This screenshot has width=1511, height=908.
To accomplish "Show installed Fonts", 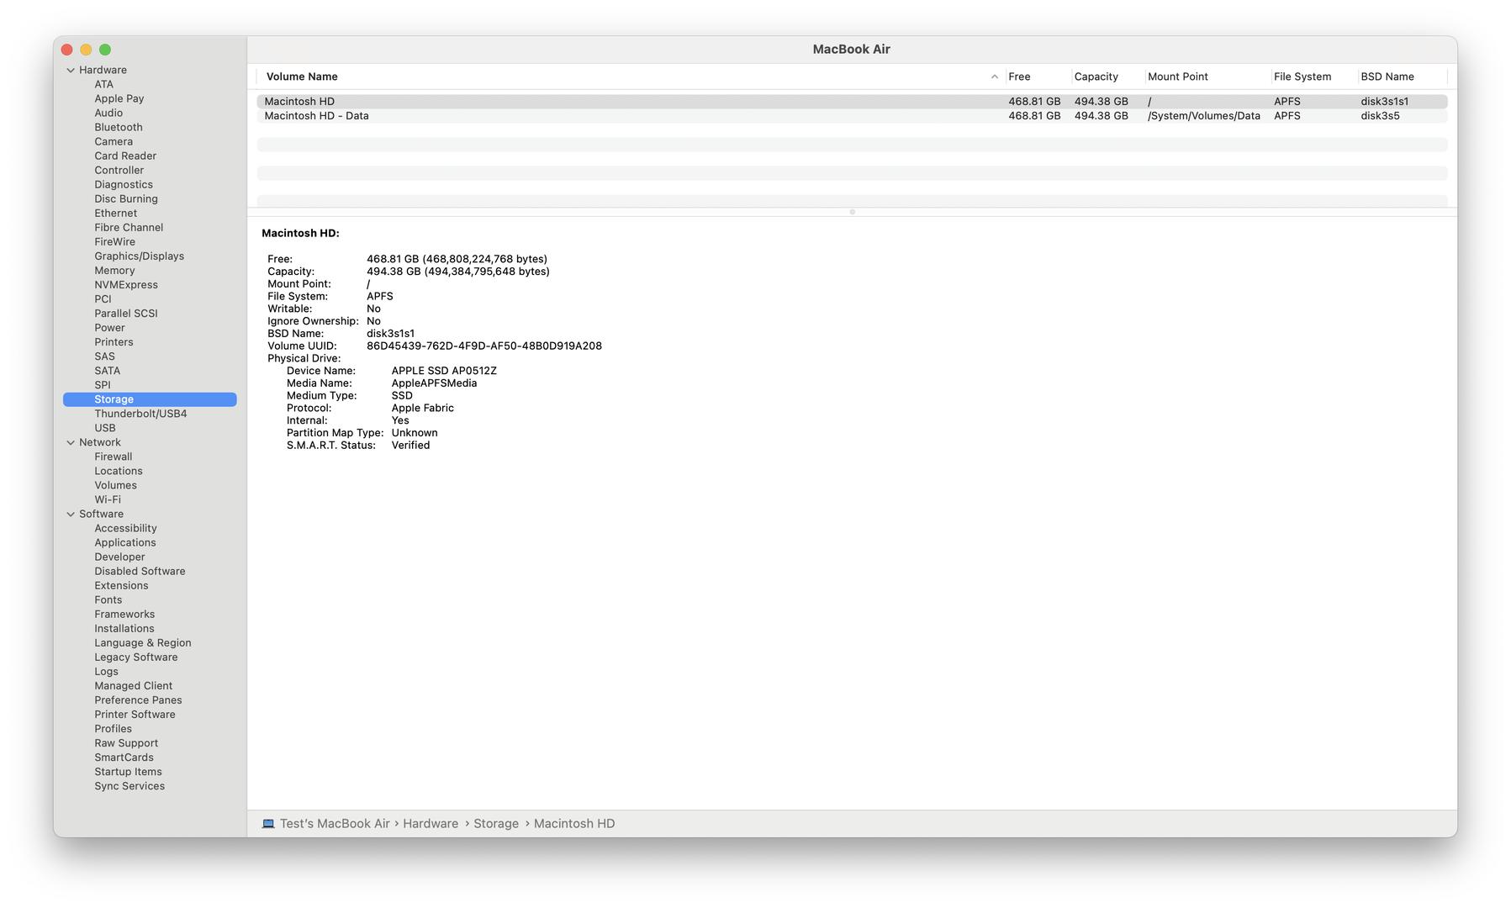I will 108,600.
